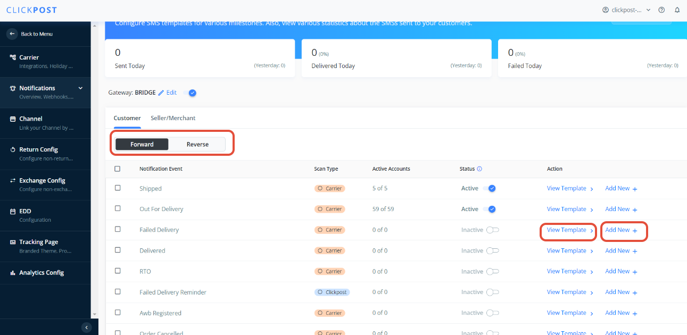The width and height of the screenshot is (687, 335).
Task: Check the Failed Delivery Reminder row checkbox
Action: [118, 291]
